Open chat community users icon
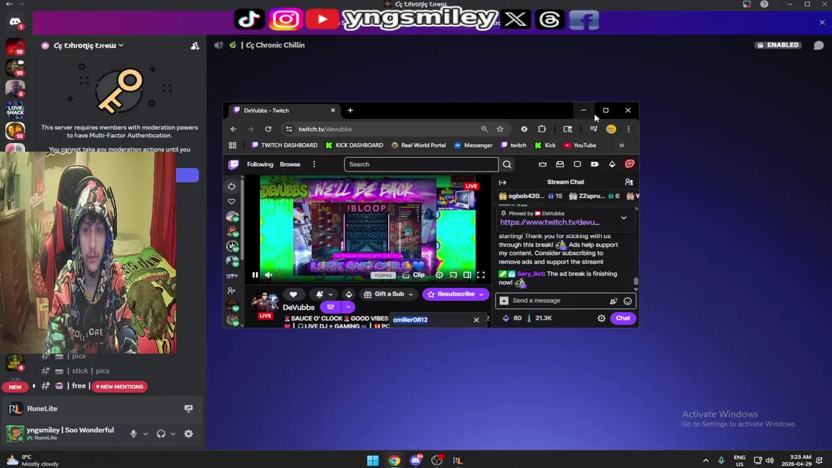 coord(629,182)
